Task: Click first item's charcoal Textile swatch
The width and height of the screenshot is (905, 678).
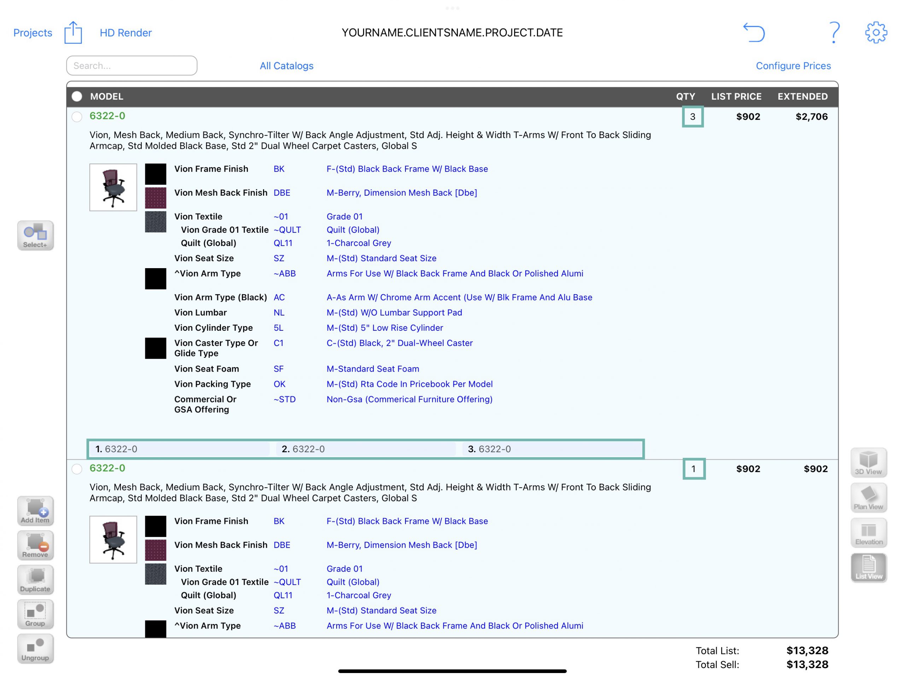Action: (156, 222)
